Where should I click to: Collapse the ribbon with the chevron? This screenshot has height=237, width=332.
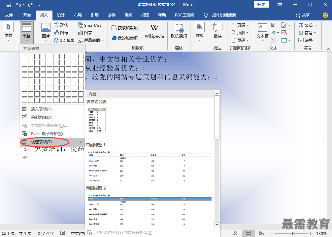tap(328, 49)
